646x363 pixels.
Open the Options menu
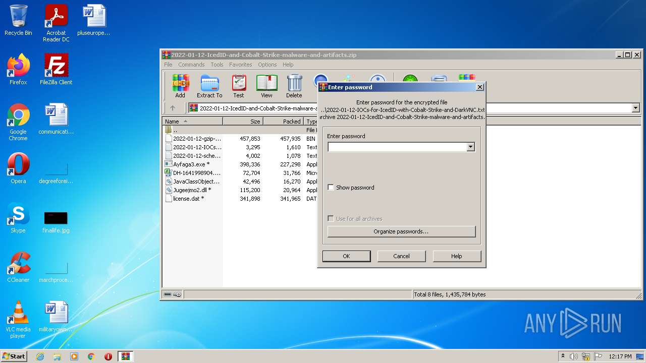pos(267,65)
